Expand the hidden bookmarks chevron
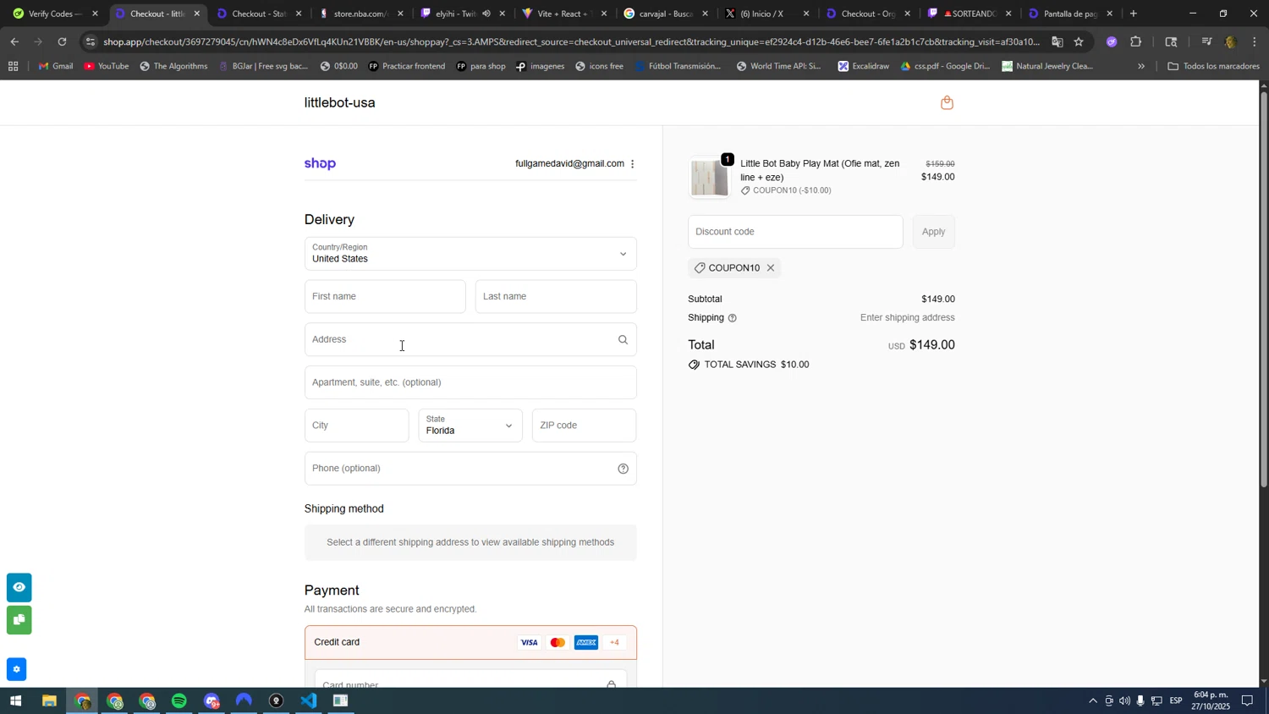The image size is (1269, 714). coord(1141,66)
